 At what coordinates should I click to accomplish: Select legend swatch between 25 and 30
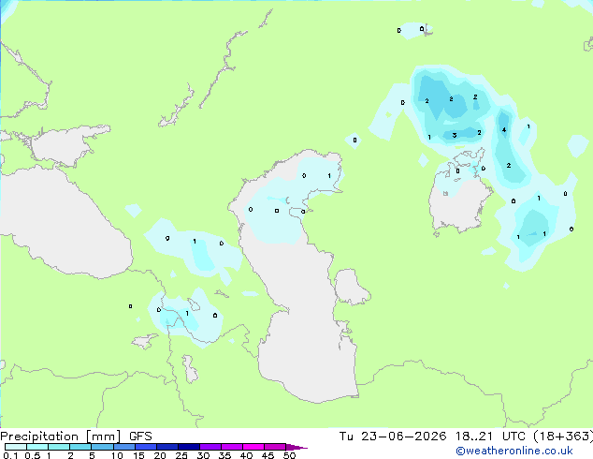[189, 447]
